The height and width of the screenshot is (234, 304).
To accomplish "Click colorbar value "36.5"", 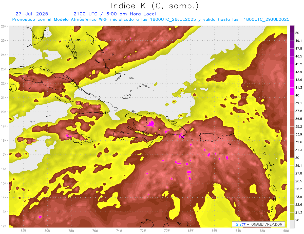I will pos(299,119).
